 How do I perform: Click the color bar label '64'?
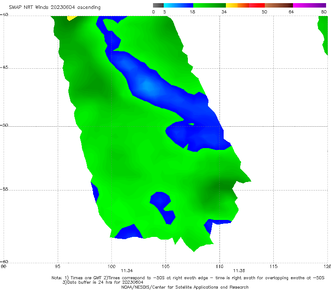291,12
